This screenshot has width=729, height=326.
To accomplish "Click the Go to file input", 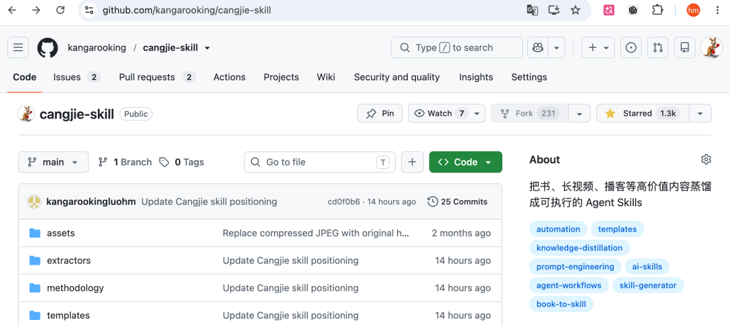I will pos(320,162).
